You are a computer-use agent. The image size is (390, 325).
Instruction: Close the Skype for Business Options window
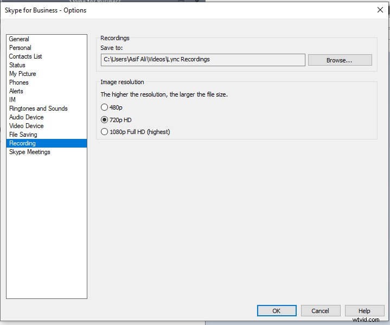coord(380,10)
